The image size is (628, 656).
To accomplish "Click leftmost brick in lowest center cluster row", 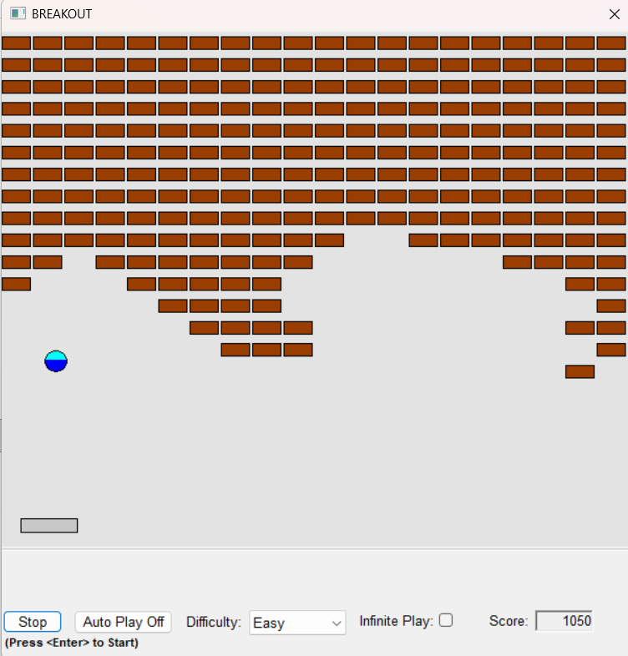I will pos(235,350).
